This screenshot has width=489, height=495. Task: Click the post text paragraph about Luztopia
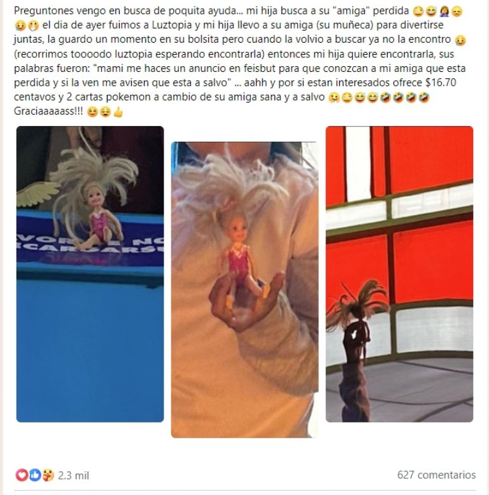pyautogui.click(x=240, y=61)
